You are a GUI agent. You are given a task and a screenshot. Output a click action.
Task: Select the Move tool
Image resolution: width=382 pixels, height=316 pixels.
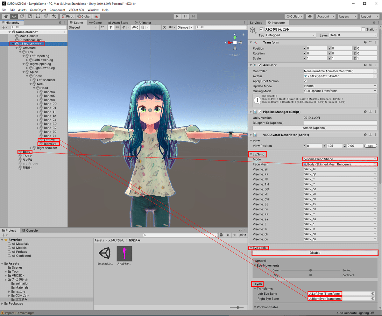pyautogui.click(x=14, y=16)
